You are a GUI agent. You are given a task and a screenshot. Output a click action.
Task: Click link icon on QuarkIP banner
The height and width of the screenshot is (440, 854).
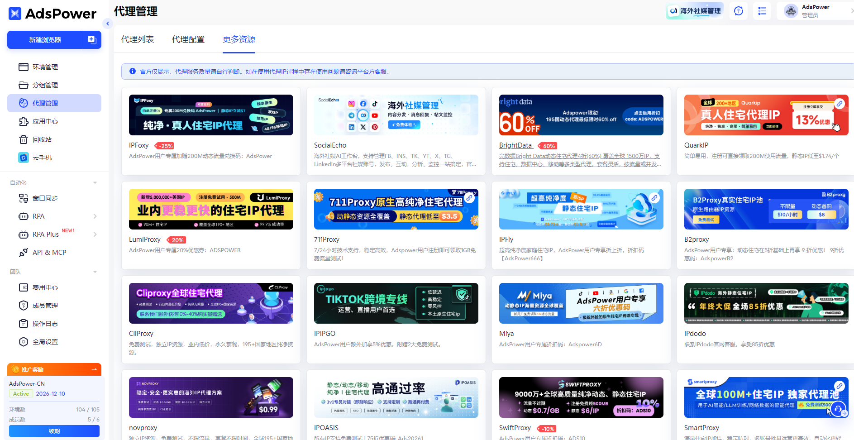coord(840,104)
